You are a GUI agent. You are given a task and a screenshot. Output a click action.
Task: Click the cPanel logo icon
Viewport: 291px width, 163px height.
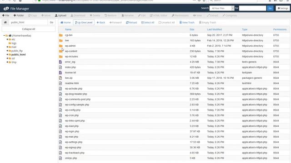6,9
